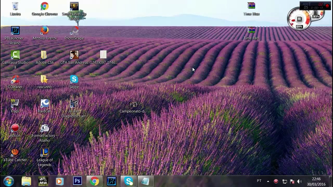Select the Mozilla Firefox desktop icon
Screen dimensions: 333x187
pyautogui.click(x=44, y=33)
